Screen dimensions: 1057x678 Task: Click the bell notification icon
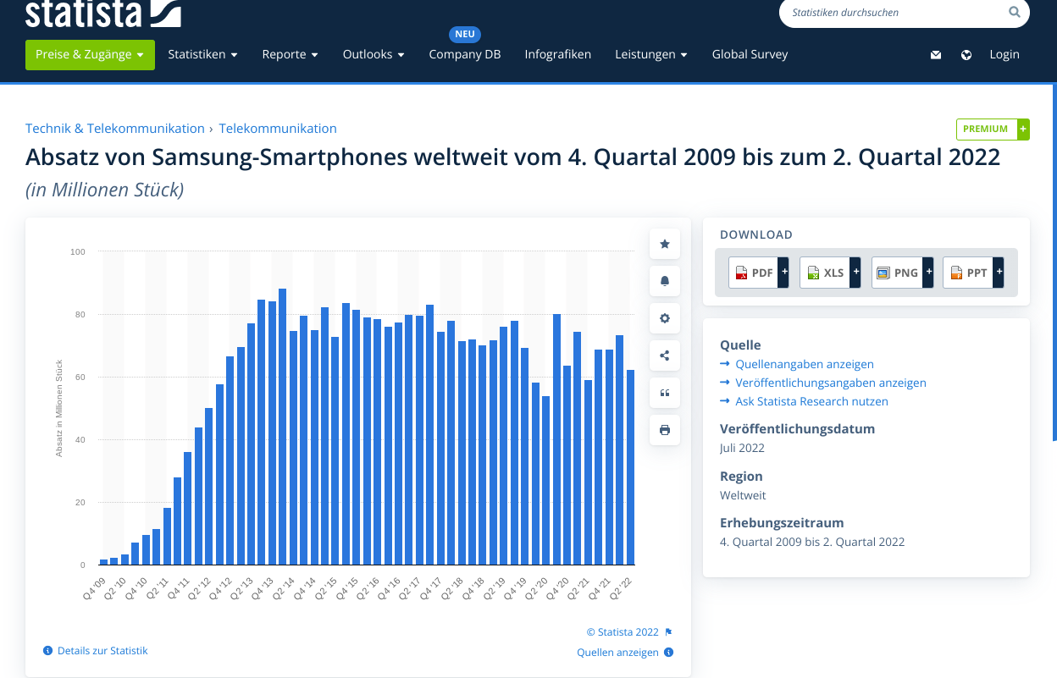pos(665,281)
